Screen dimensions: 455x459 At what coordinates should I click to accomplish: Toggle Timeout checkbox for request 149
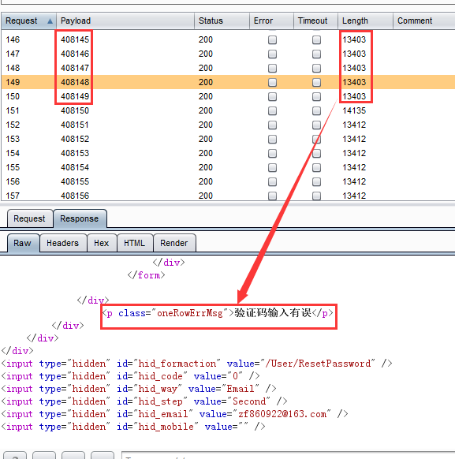[x=316, y=83]
